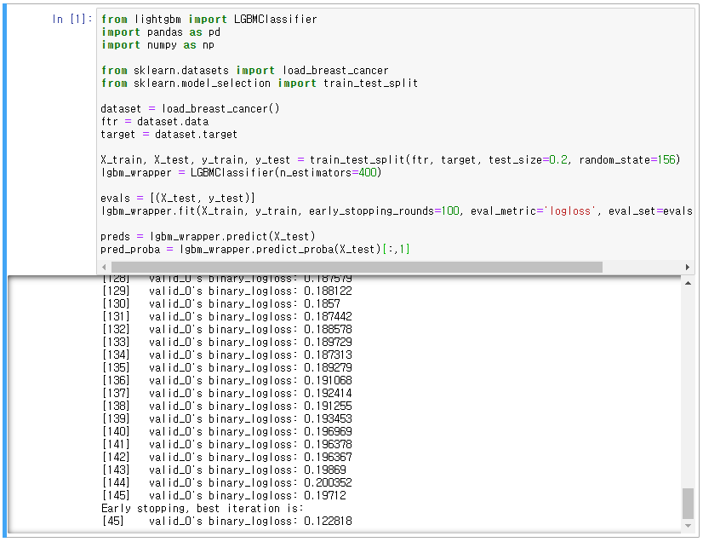Click the pred_proba assignment line
The height and width of the screenshot is (542, 703).
[x=255, y=249]
